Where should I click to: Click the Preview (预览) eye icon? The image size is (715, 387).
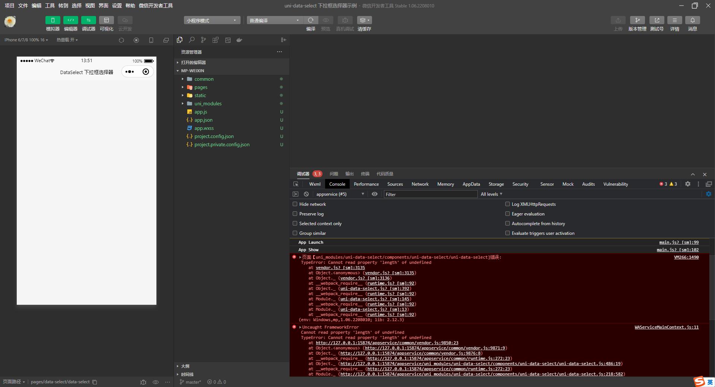coord(326,20)
